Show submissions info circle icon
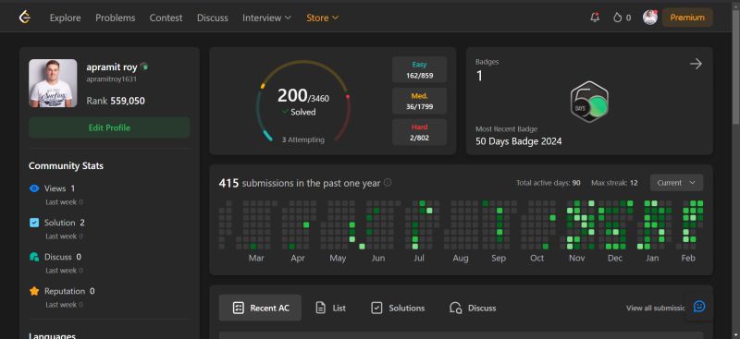The image size is (740, 339). [x=388, y=183]
